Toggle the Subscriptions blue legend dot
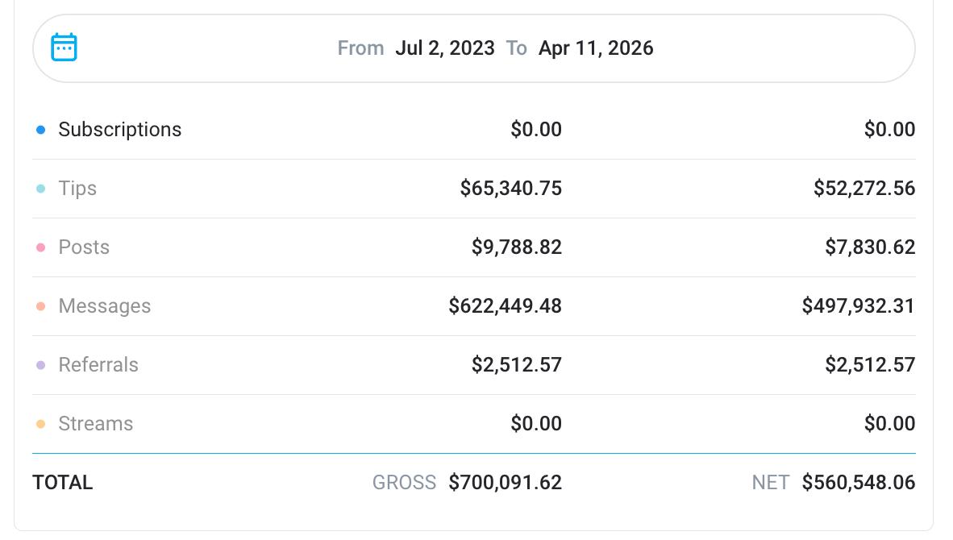Screen dimensions: 953x540 click(x=41, y=130)
